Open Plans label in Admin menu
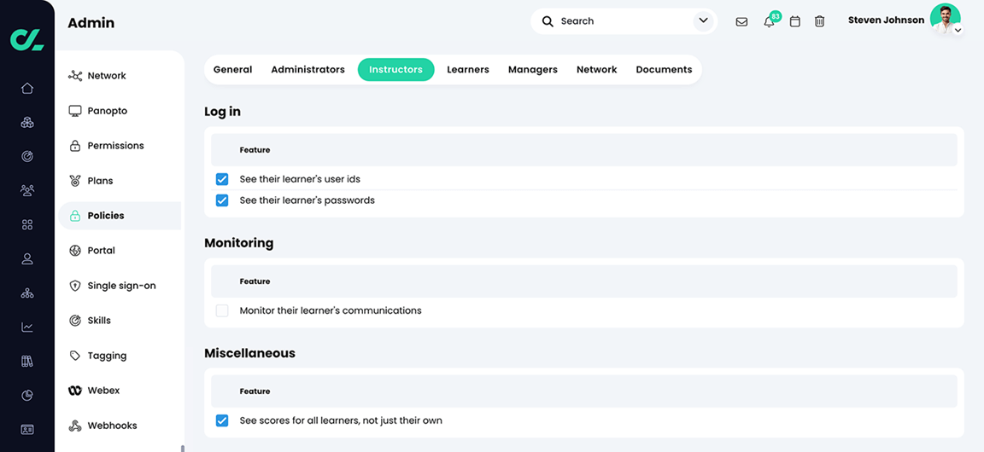This screenshot has height=452, width=984. pos(101,181)
